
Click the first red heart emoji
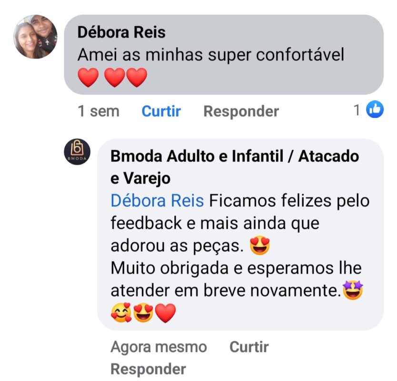[x=88, y=77]
